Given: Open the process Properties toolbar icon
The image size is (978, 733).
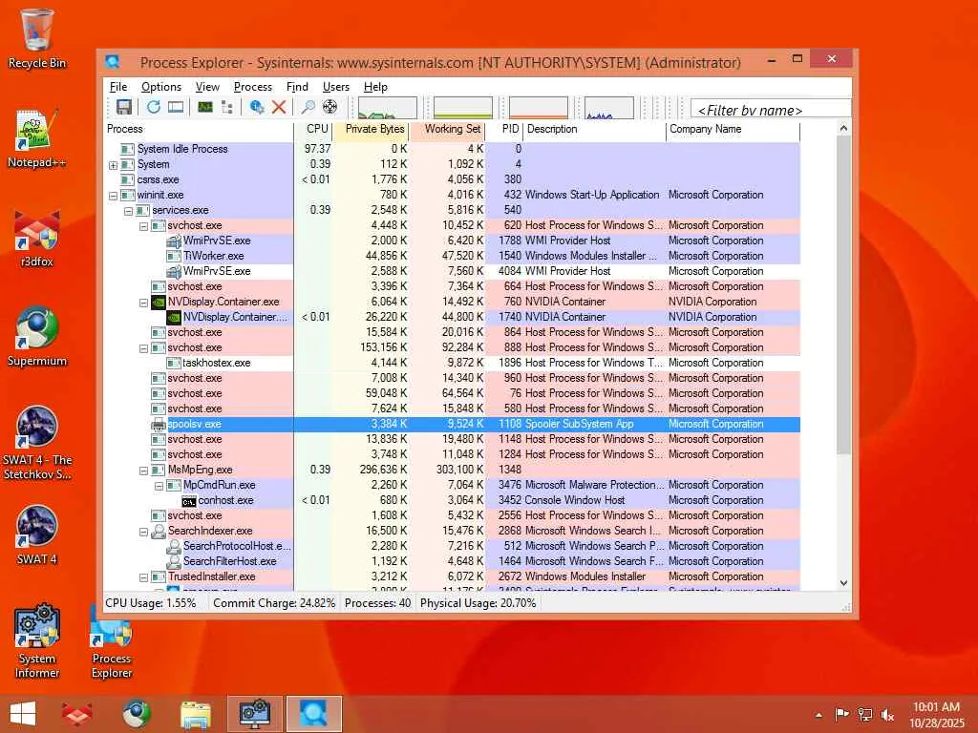Looking at the screenshot, I should click(x=256, y=107).
